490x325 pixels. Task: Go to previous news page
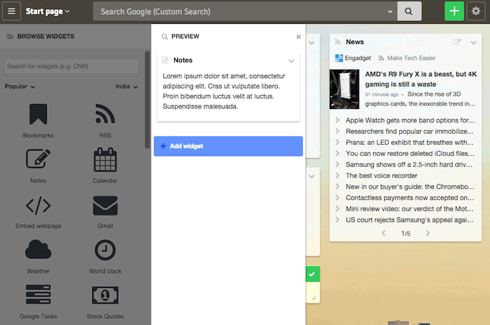point(384,233)
